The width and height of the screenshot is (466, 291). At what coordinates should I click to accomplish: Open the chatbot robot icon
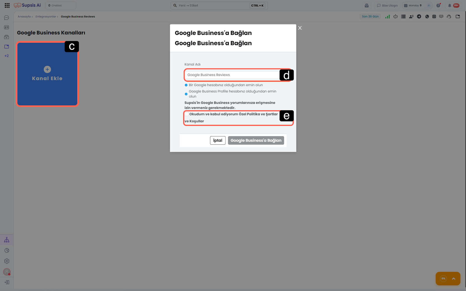point(395,17)
